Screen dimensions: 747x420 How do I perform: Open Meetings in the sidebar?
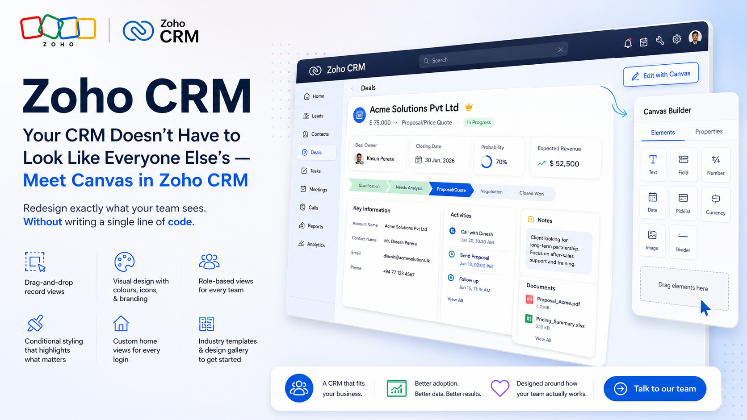point(314,189)
